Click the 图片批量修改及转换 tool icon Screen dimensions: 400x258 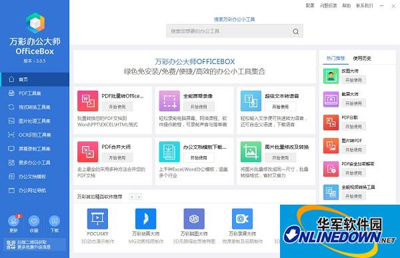251,152
